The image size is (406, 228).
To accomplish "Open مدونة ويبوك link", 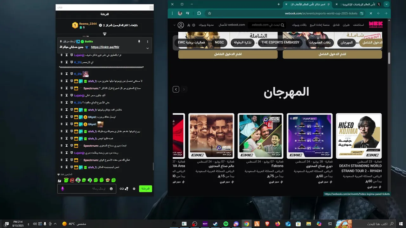I will click(x=206, y=25).
